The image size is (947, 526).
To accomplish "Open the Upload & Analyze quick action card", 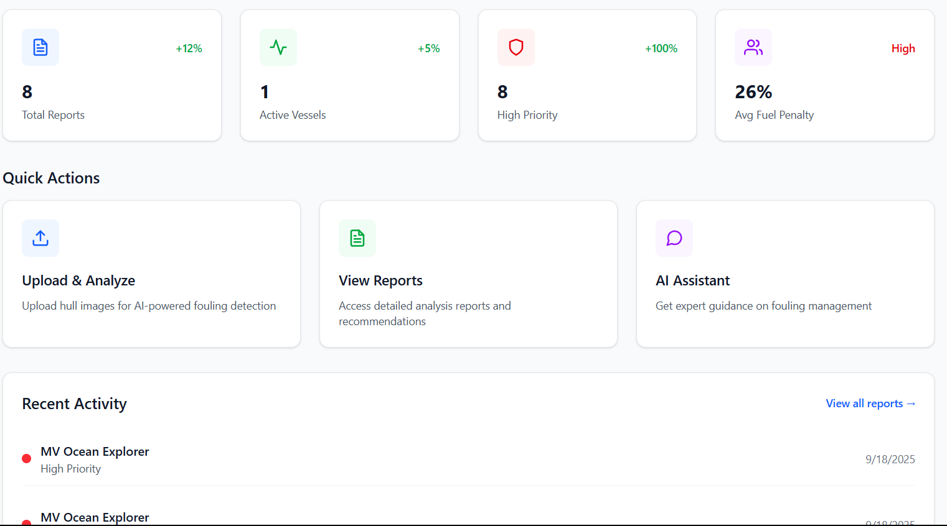I will tap(152, 274).
